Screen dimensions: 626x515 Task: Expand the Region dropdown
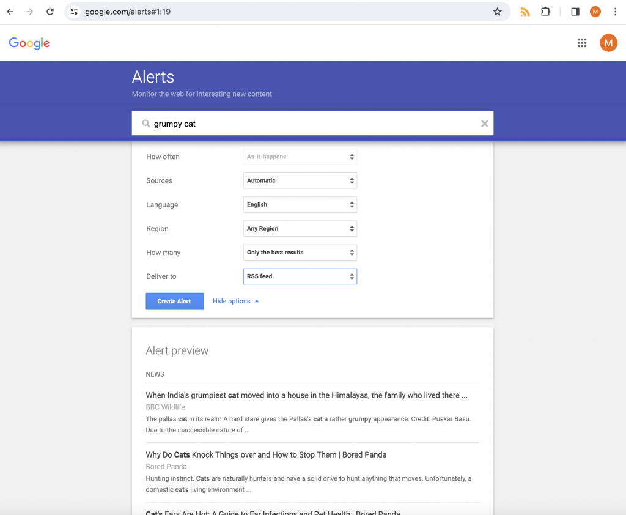(300, 229)
